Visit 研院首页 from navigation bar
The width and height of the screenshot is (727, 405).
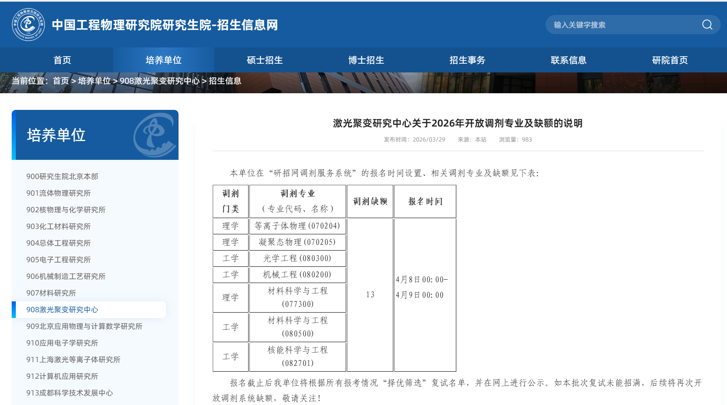point(669,60)
